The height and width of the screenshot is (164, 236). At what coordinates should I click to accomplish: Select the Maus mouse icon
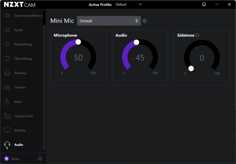click(7, 102)
